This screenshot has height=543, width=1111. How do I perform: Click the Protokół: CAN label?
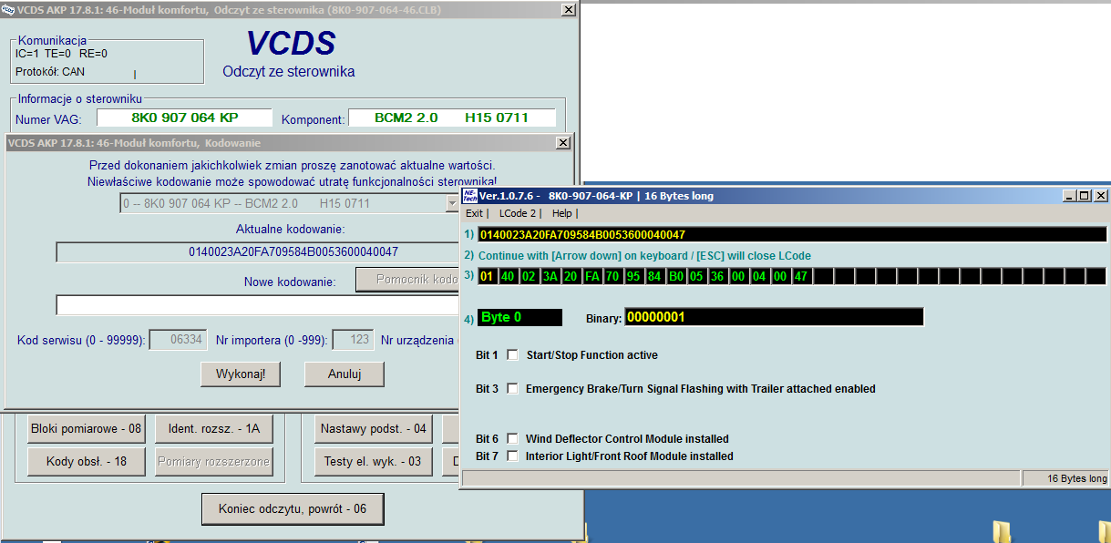pos(50,71)
